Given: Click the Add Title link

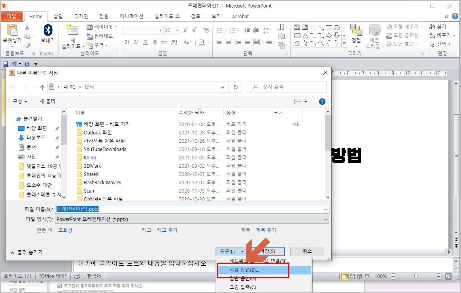Looking at the screenshot, I should [x=266, y=230].
